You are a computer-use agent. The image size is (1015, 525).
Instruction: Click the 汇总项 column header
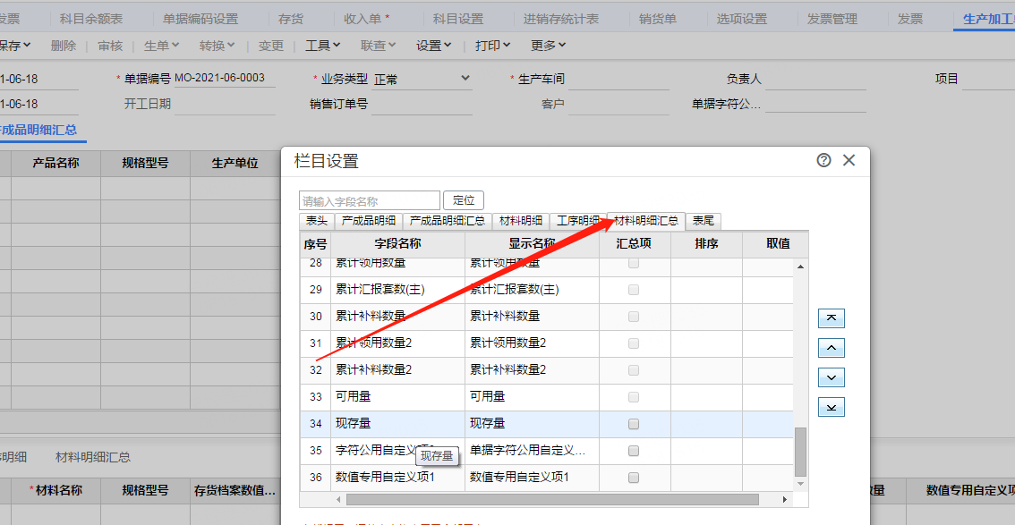(634, 244)
